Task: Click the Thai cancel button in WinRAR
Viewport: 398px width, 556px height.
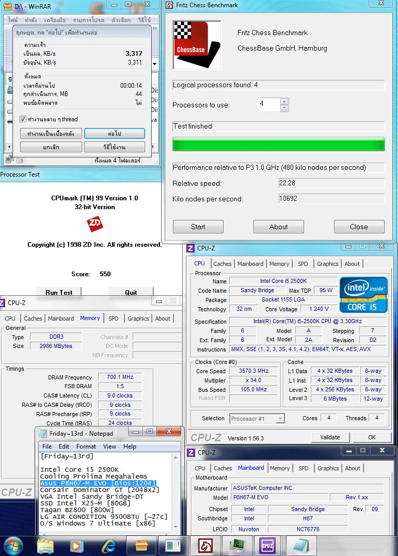Action: point(51,147)
